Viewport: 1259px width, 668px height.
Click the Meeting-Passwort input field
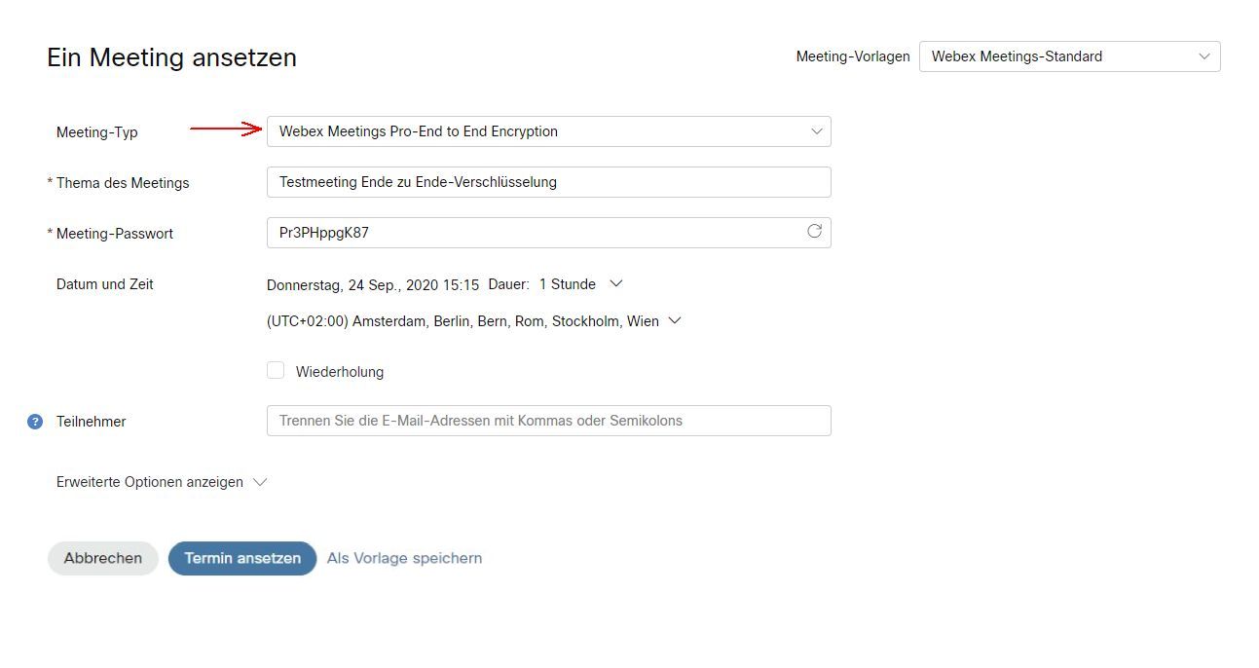pyautogui.click(x=548, y=233)
